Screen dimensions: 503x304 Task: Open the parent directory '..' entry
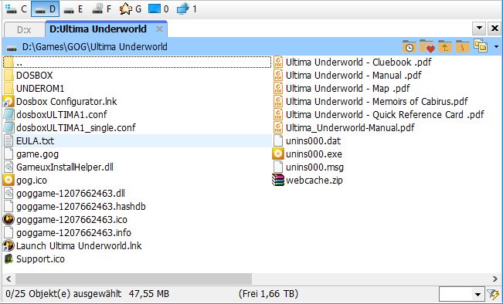(x=137, y=62)
